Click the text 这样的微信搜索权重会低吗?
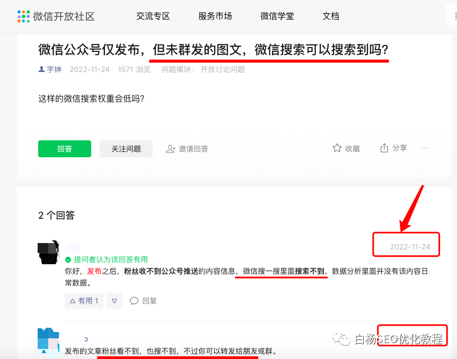This screenshot has width=457, height=359. point(92,98)
